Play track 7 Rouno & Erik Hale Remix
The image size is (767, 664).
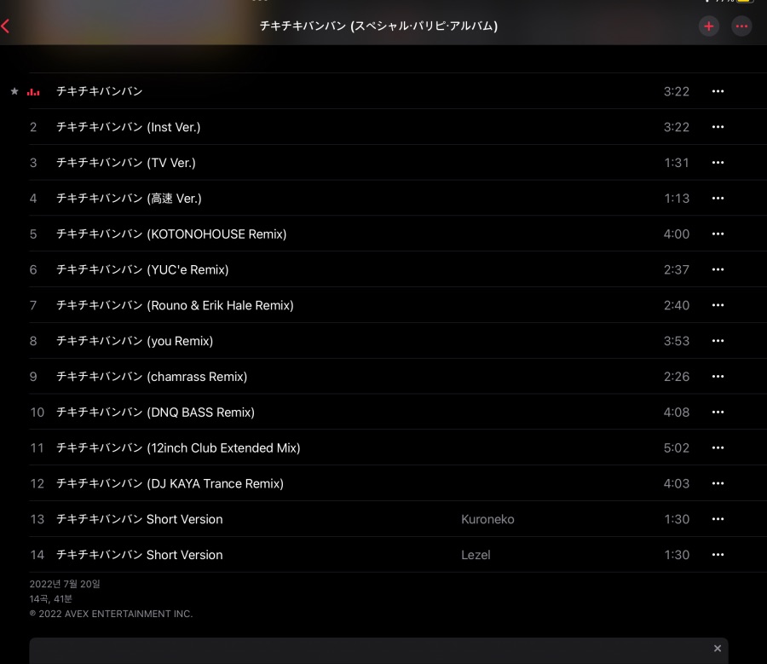[377, 305]
